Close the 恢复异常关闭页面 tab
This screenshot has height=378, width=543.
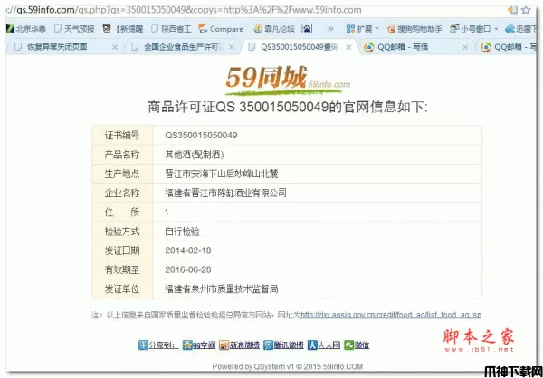click(x=115, y=47)
